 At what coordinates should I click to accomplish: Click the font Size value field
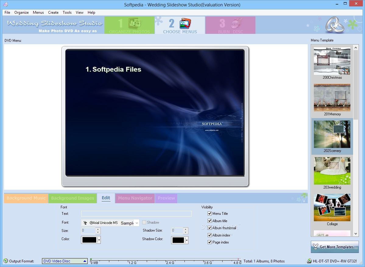click(x=89, y=231)
